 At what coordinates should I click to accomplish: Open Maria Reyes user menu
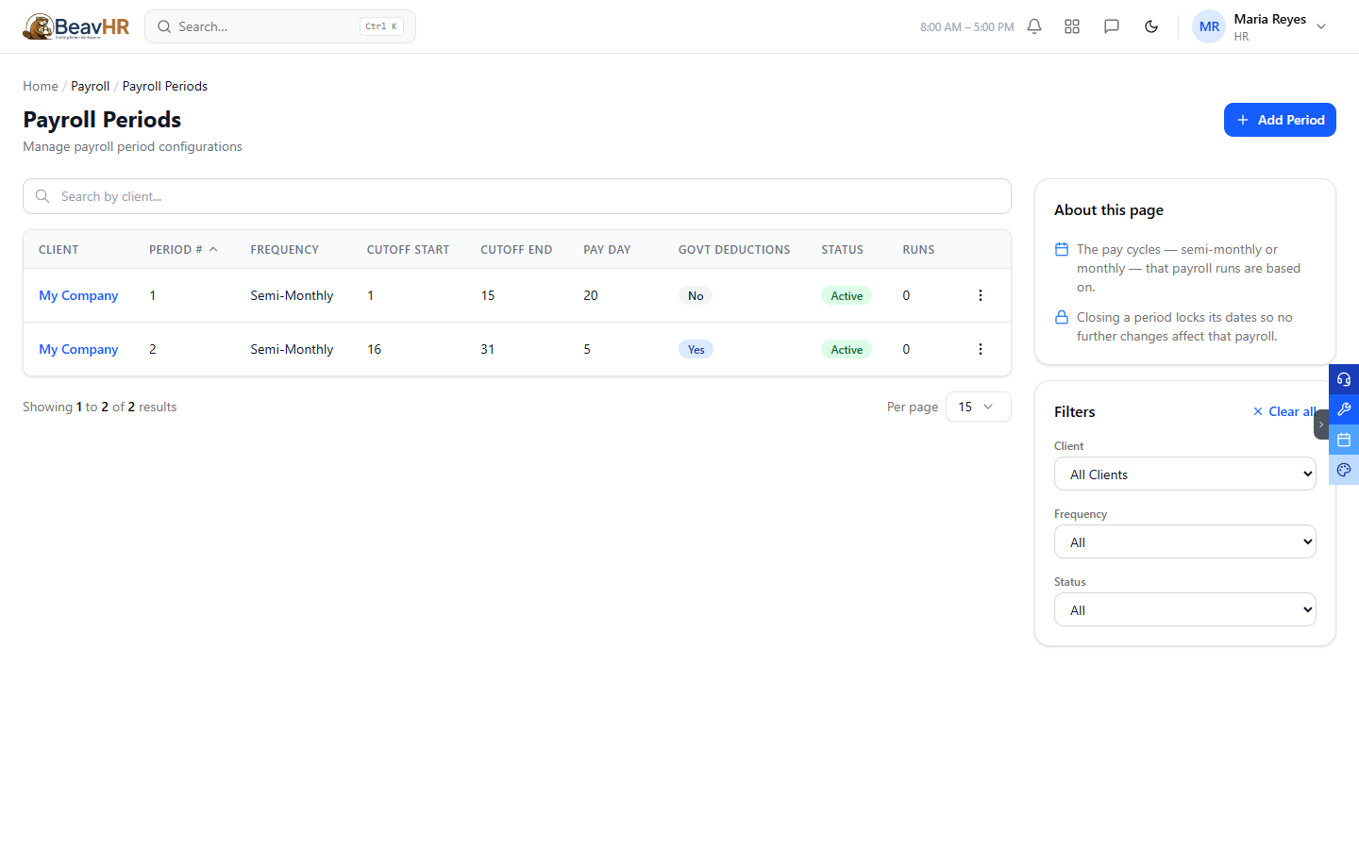1261,26
